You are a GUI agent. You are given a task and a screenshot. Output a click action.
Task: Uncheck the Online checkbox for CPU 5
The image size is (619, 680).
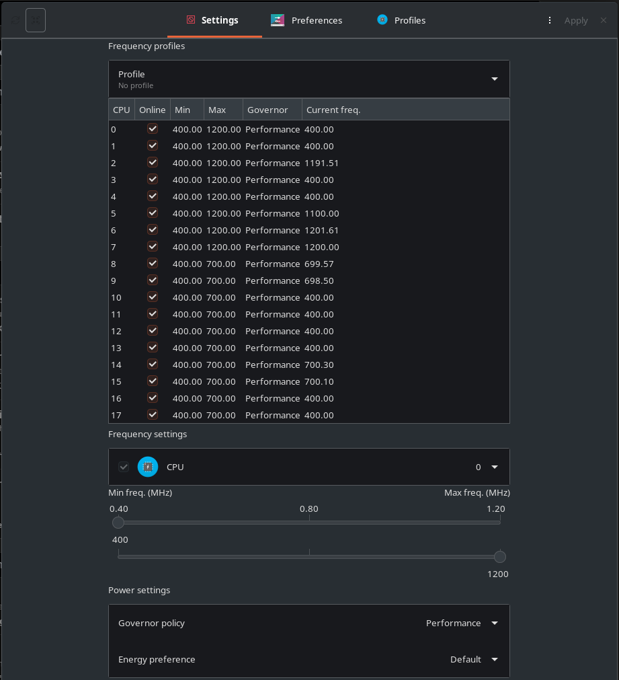tap(153, 213)
